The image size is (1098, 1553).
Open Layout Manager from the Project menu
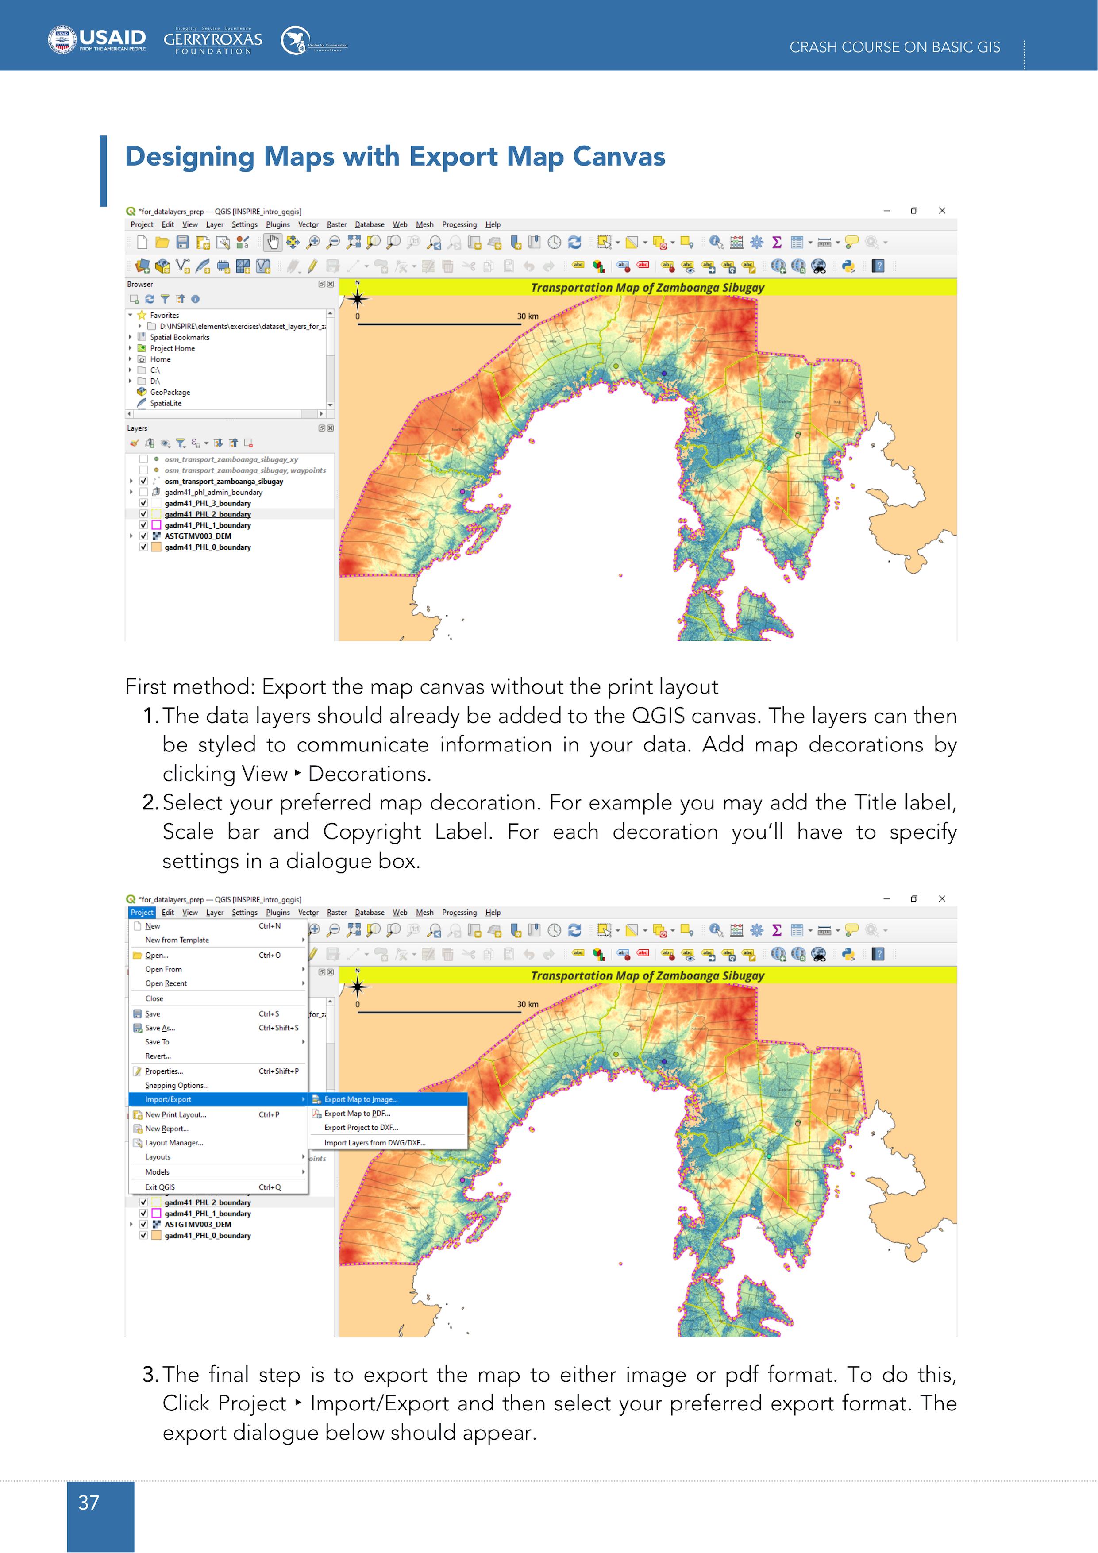(174, 1143)
